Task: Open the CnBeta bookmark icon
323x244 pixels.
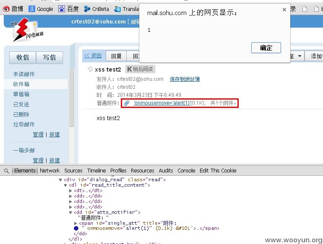Action: coord(87,9)
